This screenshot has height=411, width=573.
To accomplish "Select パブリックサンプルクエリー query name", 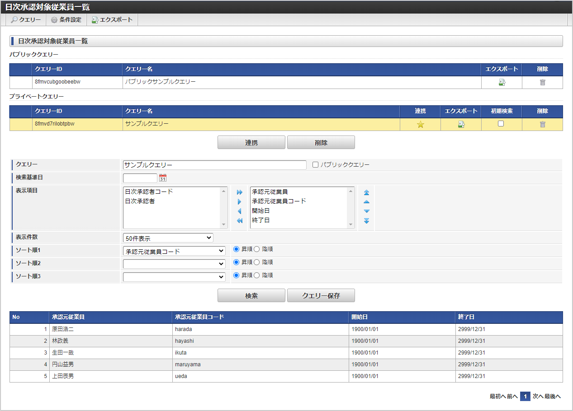I will coord(161,82).
